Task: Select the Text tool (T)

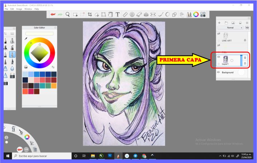Action: (x=117, y=15)
